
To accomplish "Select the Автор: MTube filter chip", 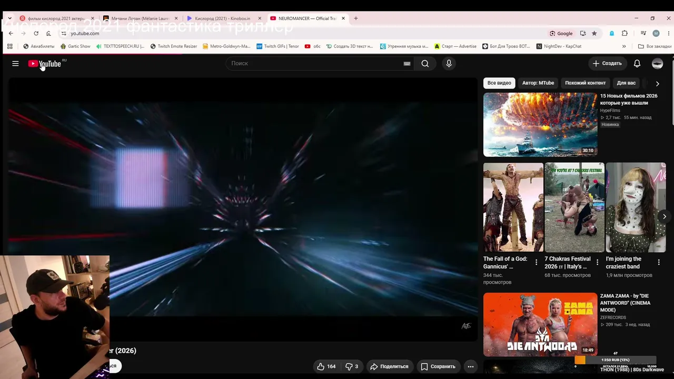I will [x=538, y=83].
